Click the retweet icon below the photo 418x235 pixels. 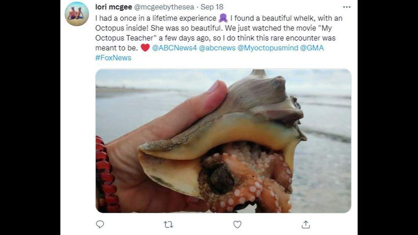tap(168, 224)
